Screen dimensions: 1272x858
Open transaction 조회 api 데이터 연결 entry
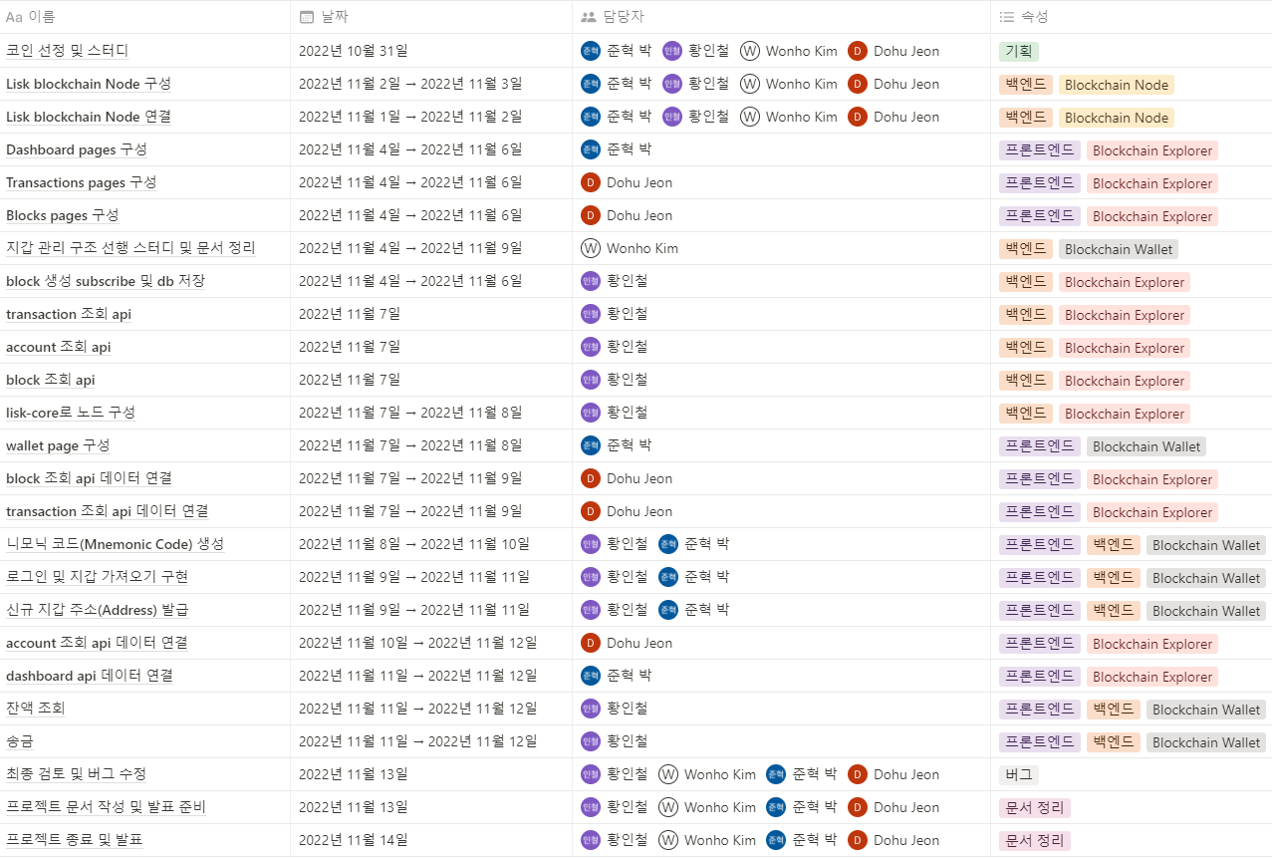pyautogui.click(x=108, y=511)
